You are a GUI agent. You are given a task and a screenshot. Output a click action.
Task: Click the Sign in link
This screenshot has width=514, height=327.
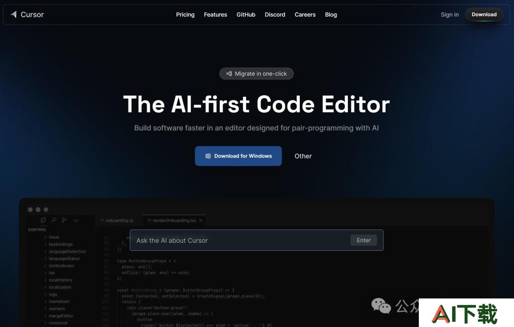tap(449, 15)
